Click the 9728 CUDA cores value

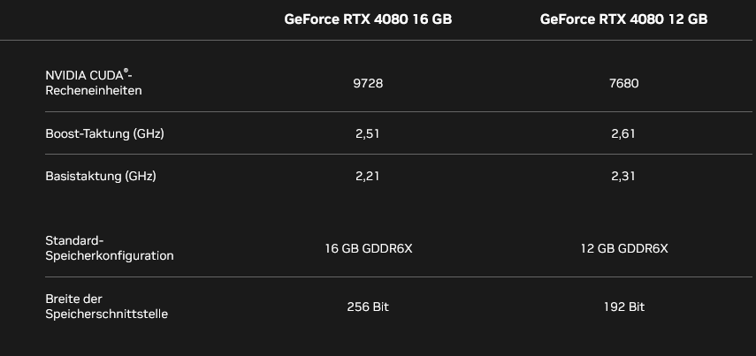(368, 83)
